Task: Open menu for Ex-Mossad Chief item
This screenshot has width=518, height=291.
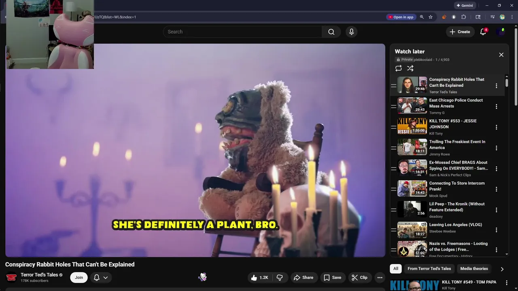Action: (x=496, y=169)
